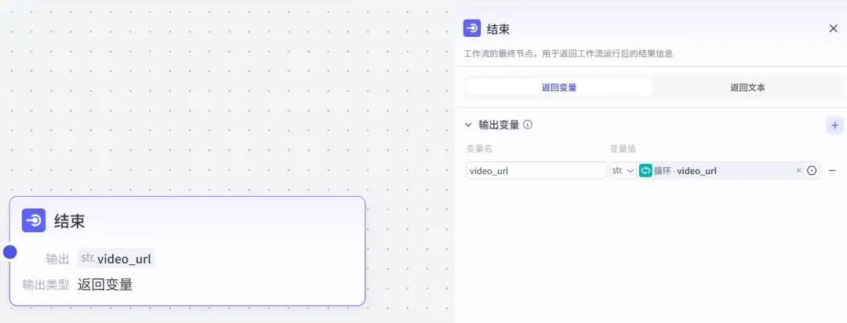Show info tooltip for 输出变量
Image resolution: width=847 pixels, height=323 pixels.
coord(528,125)
